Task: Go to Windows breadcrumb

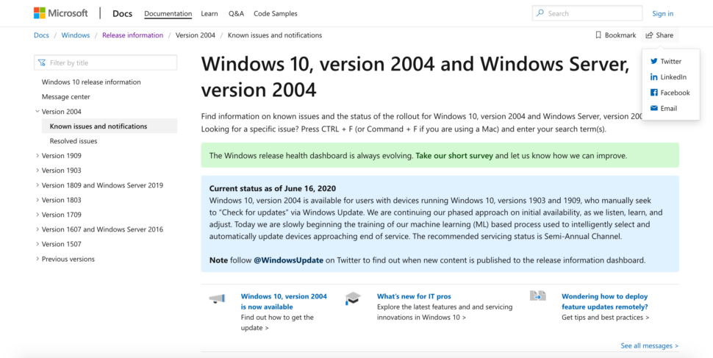Action: (x=76, y=35)
